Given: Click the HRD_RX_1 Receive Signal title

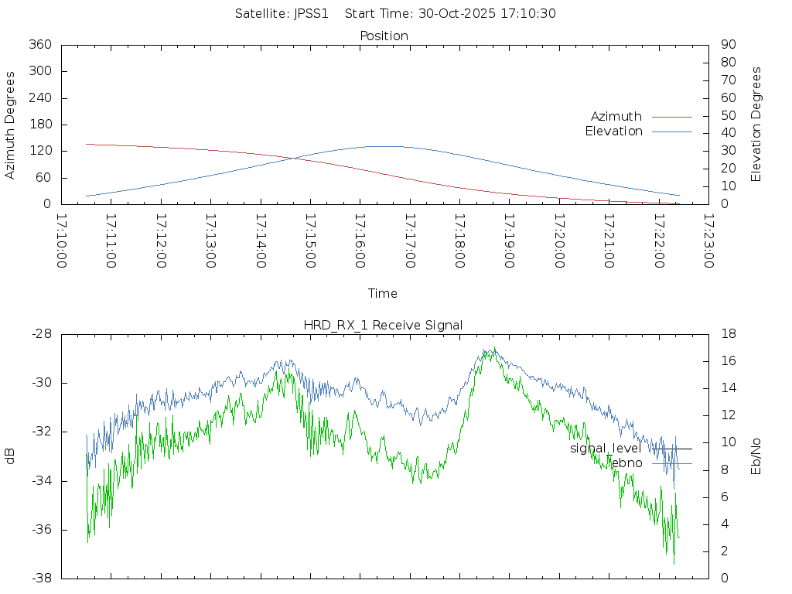Looking at the screenshot, I should click(383, 326).
